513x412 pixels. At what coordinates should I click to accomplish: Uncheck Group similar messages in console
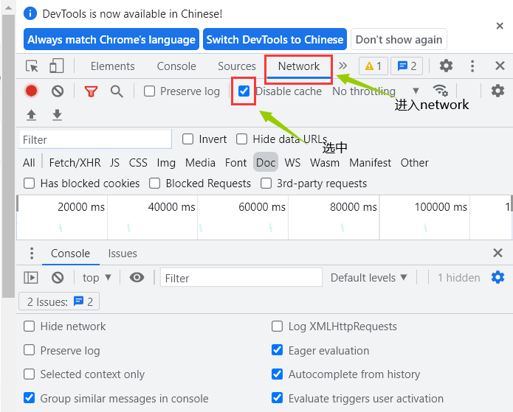click(x=29, y=398)
